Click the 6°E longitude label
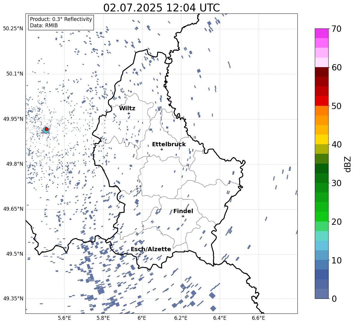Image resolution: width=355 pixels, height=324 pixels. [142, 318]
